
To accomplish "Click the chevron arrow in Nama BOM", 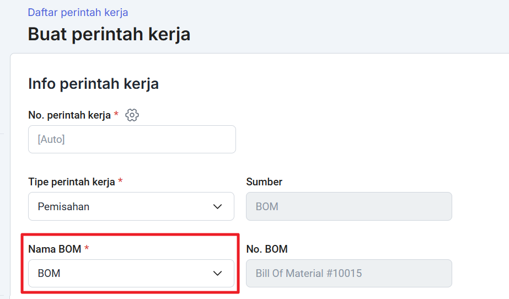I will pyautogui.click(x=217, y=274).
